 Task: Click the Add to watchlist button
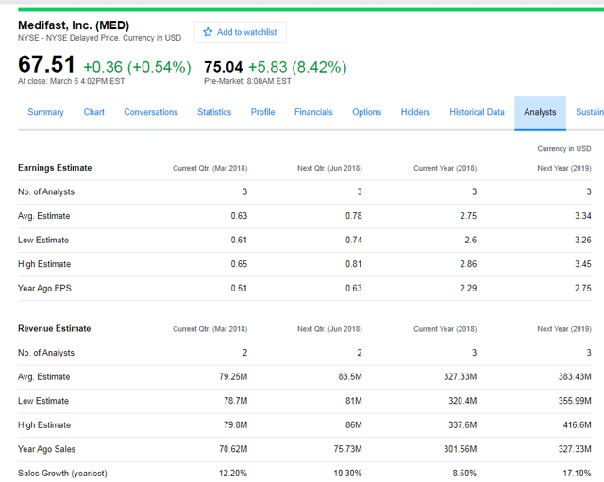[x=241, y=32]
